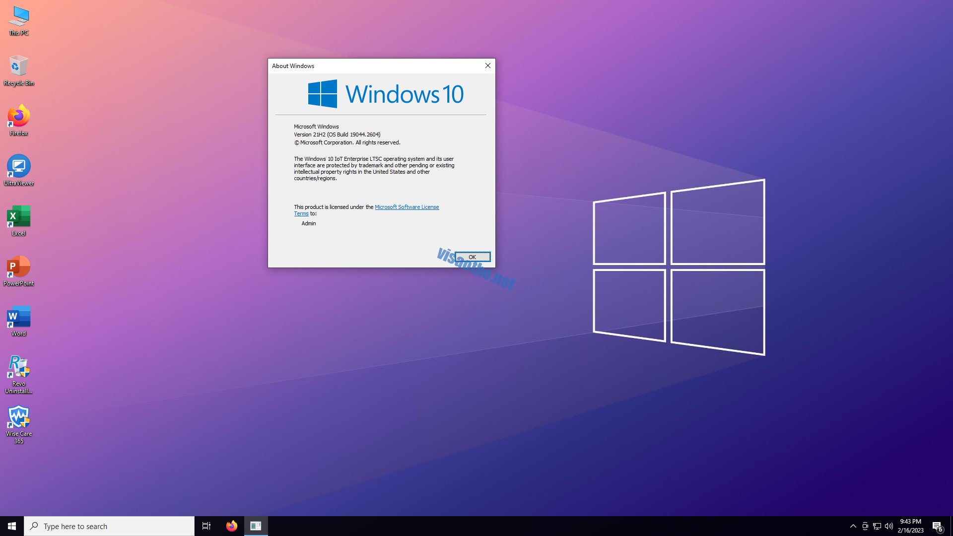Launch Firefox from the taskbar
This screenshot has width=953, height=536.
[232, 526]
